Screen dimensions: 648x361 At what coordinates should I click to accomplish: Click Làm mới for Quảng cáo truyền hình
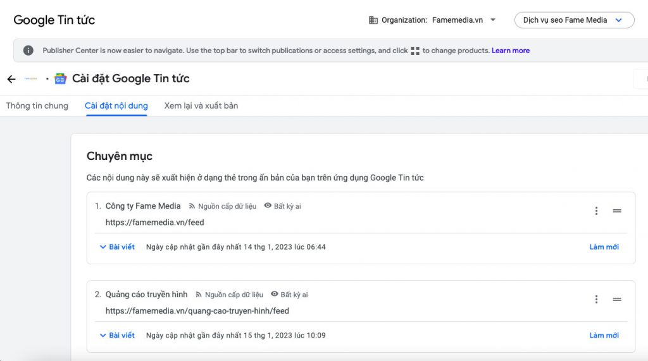pyautogui.click(x=604, y=335)
